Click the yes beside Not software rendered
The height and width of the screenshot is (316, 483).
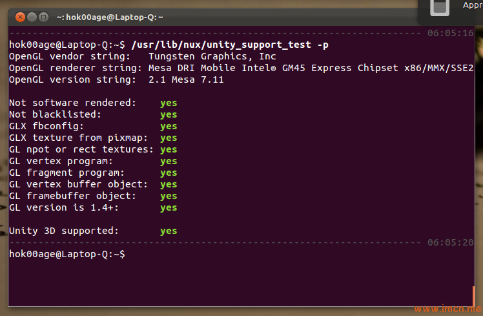pyautogui.click(x=169, y=103)
